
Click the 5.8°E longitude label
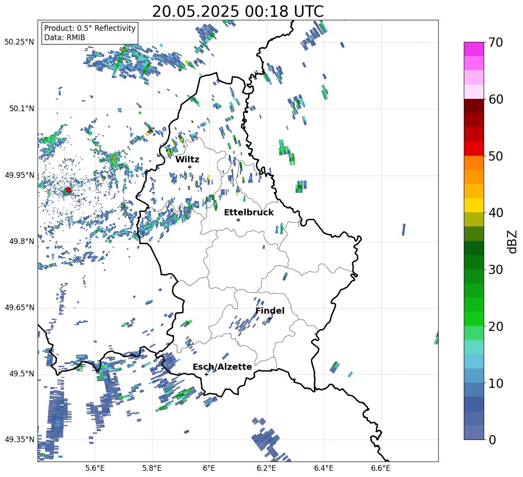[x=152, y=469]
